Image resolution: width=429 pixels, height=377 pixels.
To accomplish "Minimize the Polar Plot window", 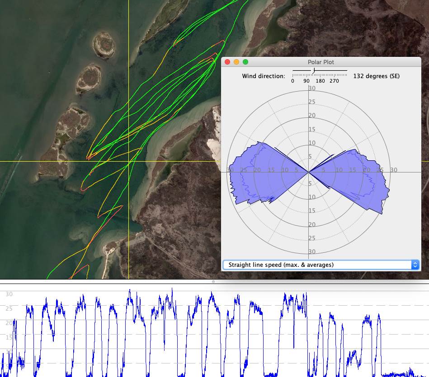I will [236, 62].
